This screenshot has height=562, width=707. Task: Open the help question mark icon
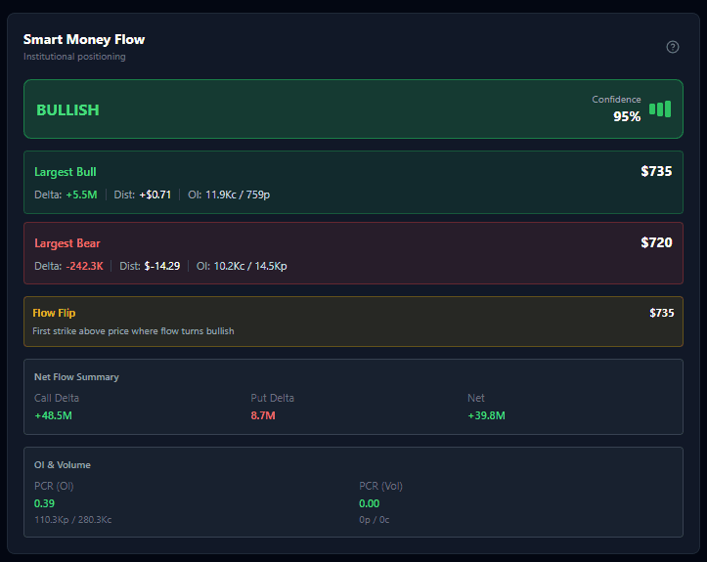pos(672,47)
